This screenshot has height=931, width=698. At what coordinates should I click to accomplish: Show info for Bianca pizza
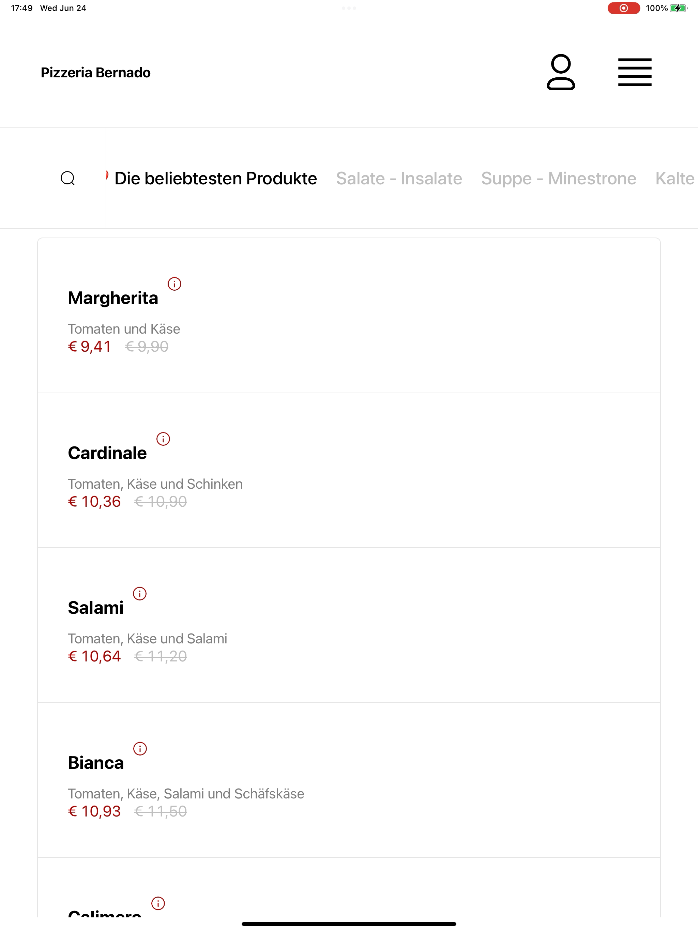[x=140, y=749]
